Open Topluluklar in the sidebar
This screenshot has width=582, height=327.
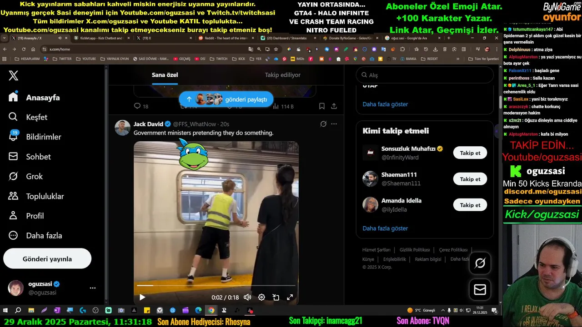click(36, 196)
